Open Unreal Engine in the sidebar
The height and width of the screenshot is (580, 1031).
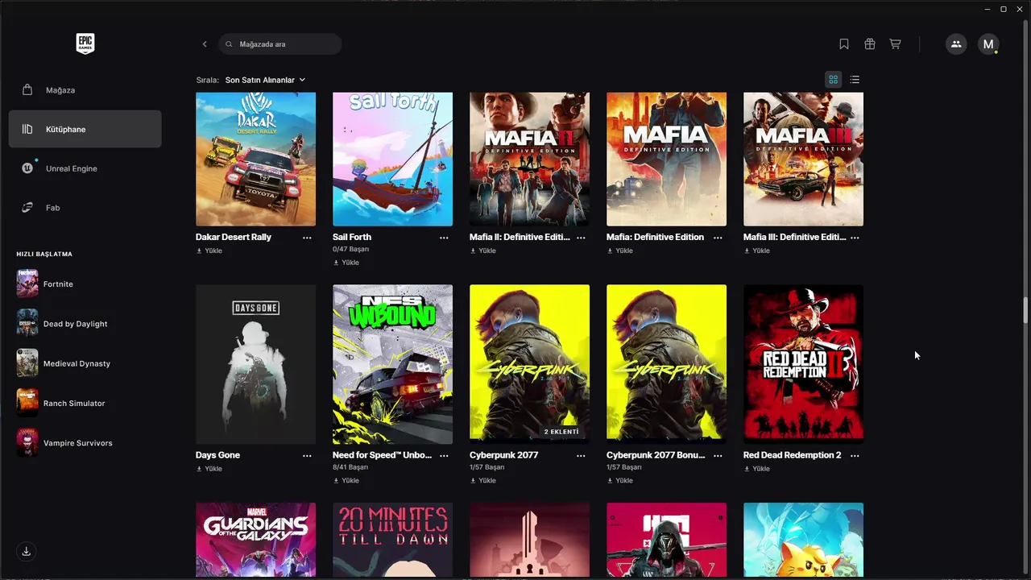[85, 168]
